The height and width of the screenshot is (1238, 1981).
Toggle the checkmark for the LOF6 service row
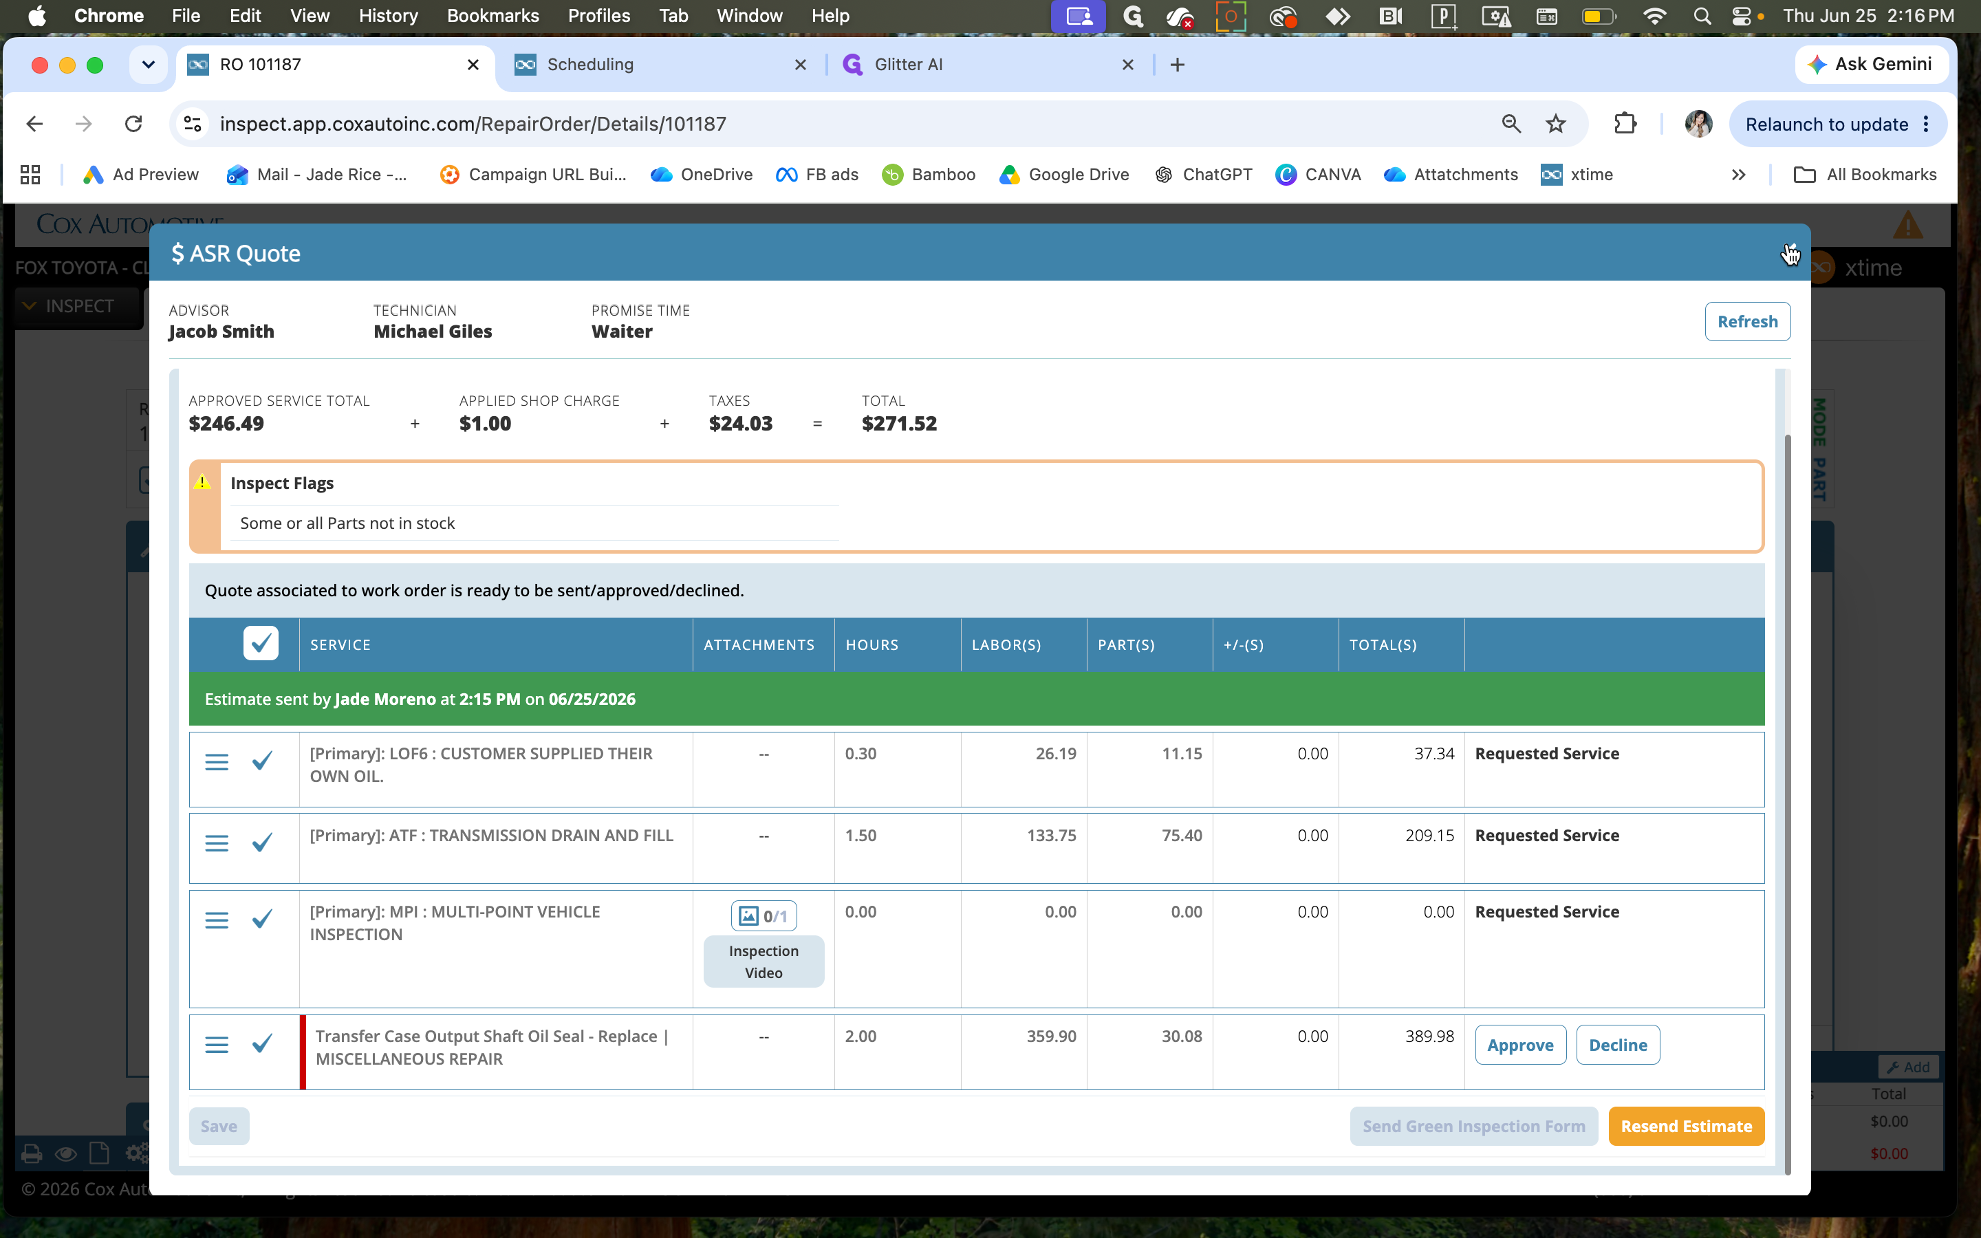262,761
